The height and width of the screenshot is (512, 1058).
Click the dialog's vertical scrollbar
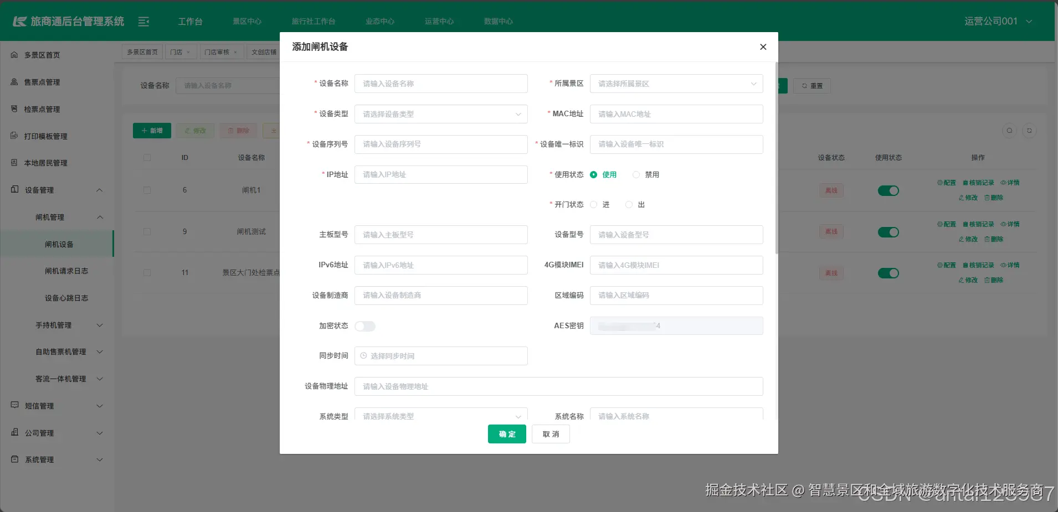pyautogui.click(x=777, y=158)
